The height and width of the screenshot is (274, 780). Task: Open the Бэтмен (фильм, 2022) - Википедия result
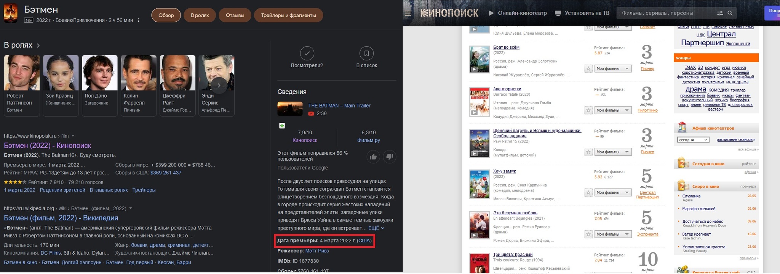coord(61,218)
